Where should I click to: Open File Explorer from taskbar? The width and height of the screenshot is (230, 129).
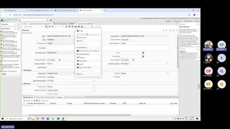pos(53,119)
